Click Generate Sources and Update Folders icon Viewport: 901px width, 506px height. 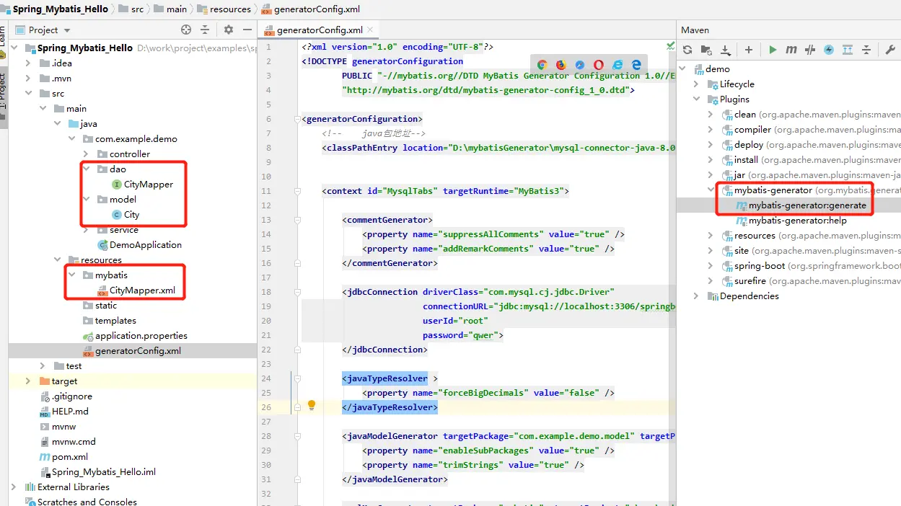coord(706,50)
